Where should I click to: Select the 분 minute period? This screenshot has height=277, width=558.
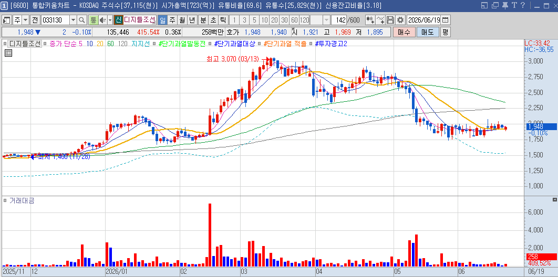pyautogui.click(x=203, y=20)
